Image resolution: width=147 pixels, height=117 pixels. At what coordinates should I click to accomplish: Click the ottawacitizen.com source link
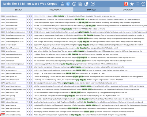click(12, 102)
